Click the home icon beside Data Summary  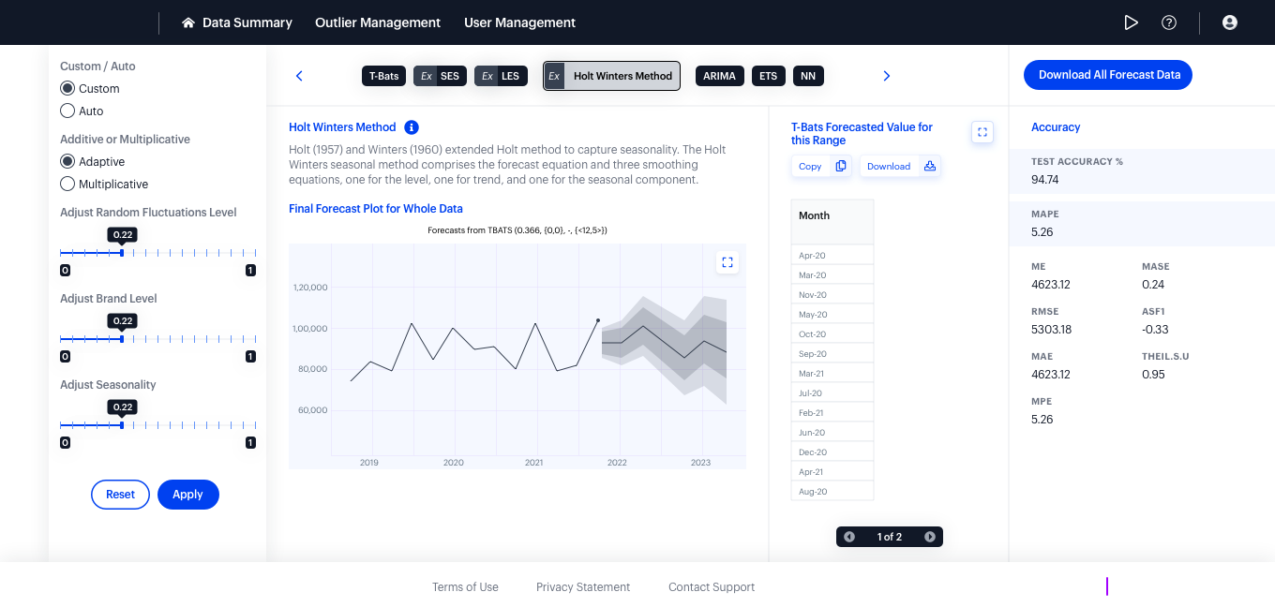tap(188, 22)
